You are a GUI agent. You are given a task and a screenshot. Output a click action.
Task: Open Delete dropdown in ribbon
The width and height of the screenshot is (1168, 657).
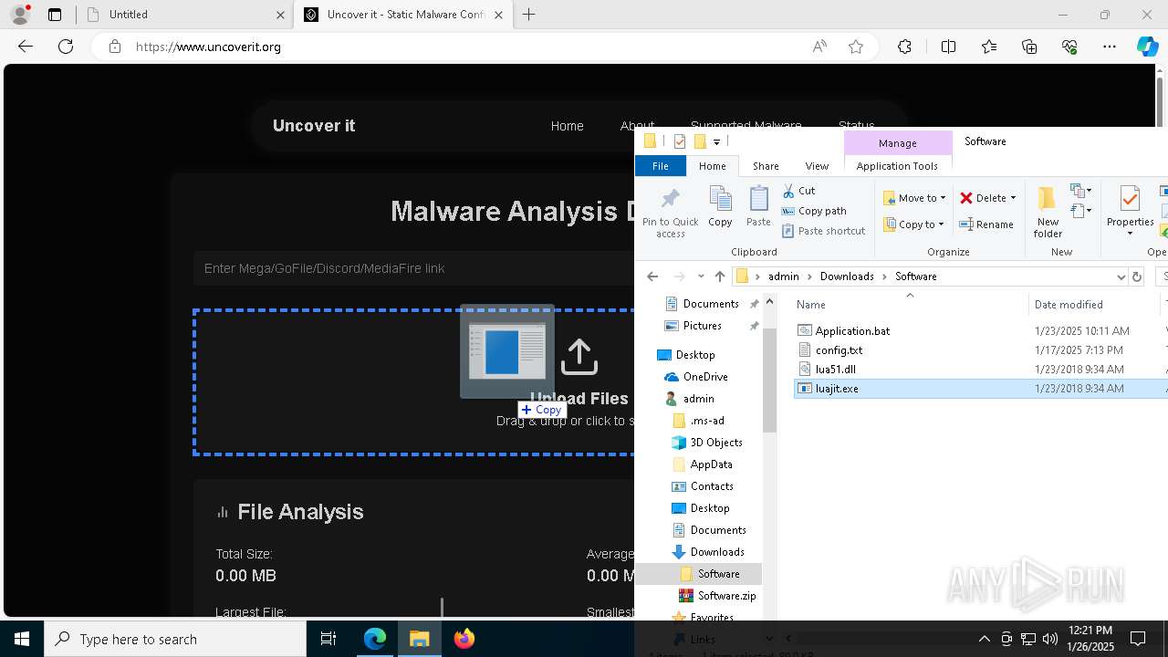[x=988, y=198]
